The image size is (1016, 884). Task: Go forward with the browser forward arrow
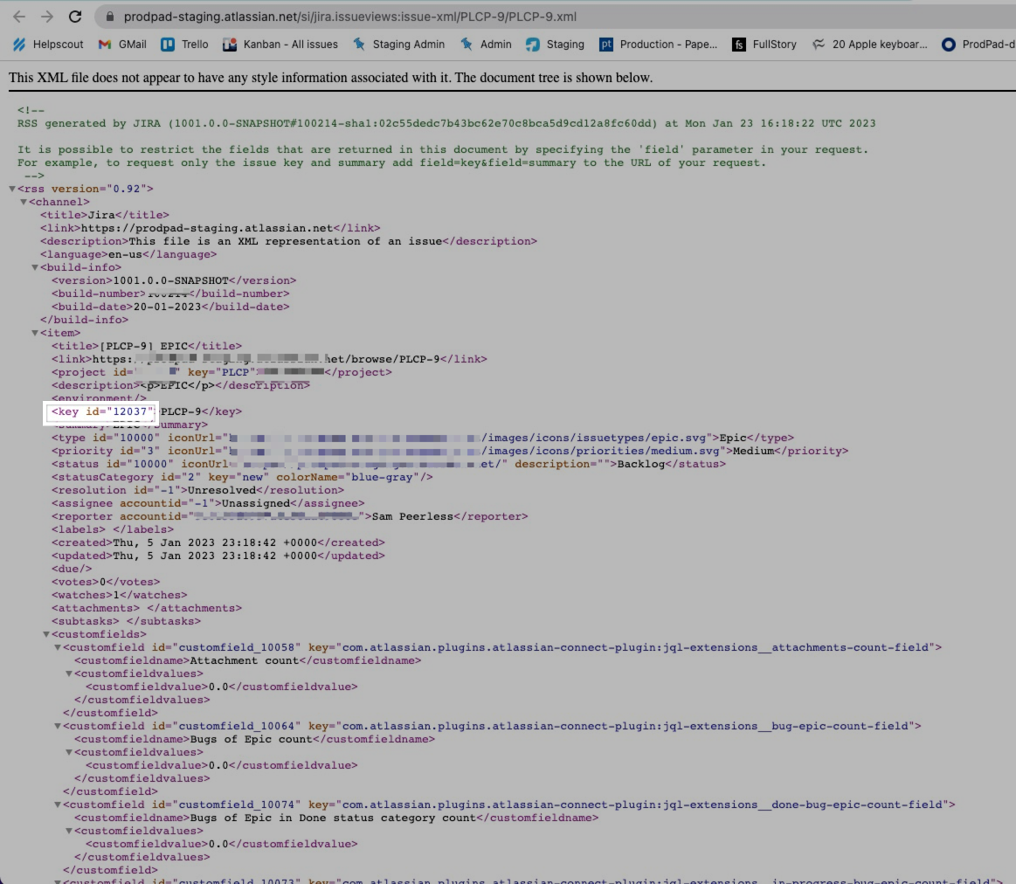46,17
